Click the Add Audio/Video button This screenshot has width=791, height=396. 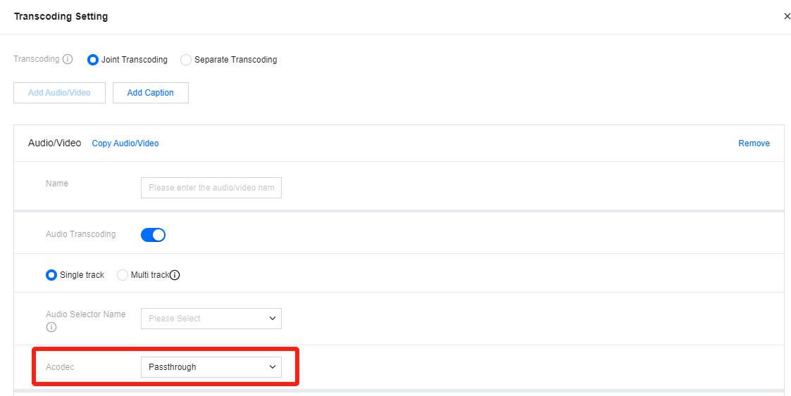pyautogui.click(x=59, y=93)
